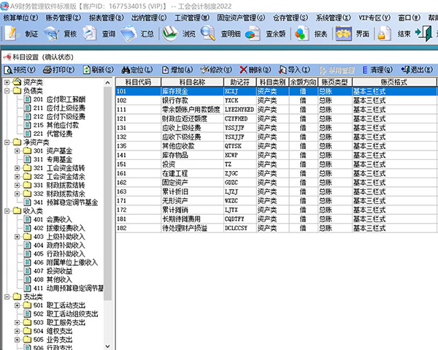
Task: Click the 科目名称 column header
Action: (193, 83)
